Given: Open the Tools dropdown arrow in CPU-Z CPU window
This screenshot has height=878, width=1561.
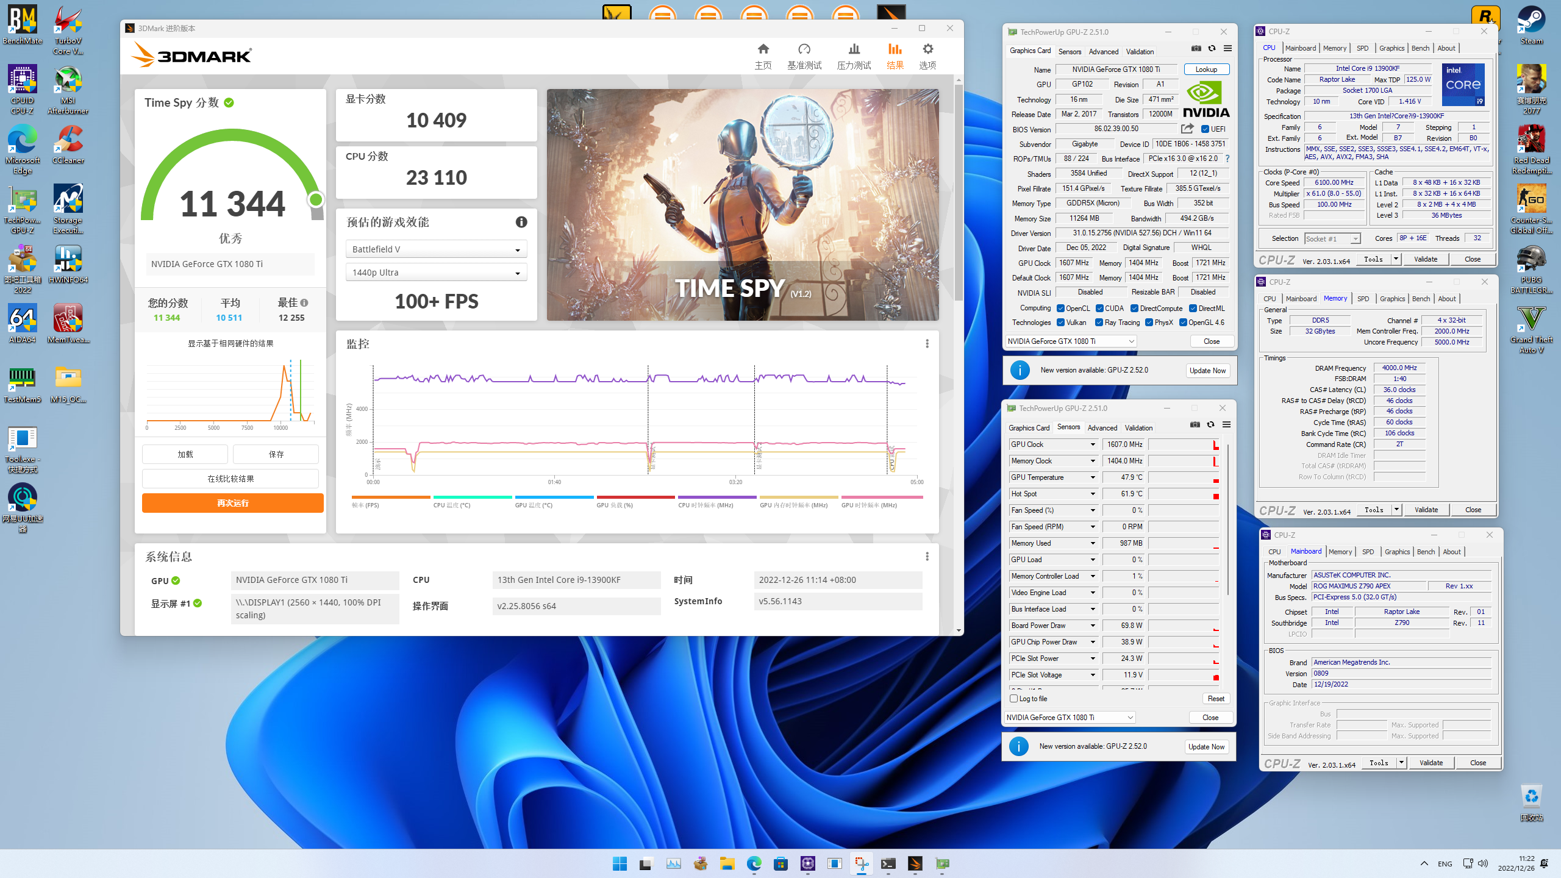Looking at the screenshot, I should (1395, 259).
